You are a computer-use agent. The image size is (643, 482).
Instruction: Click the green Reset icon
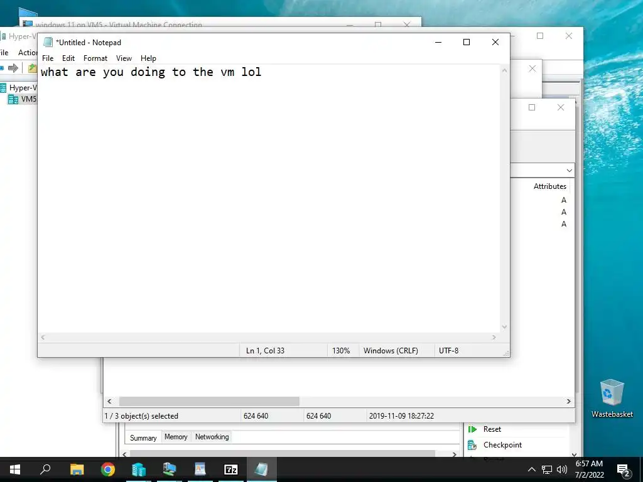coord(472,429)
